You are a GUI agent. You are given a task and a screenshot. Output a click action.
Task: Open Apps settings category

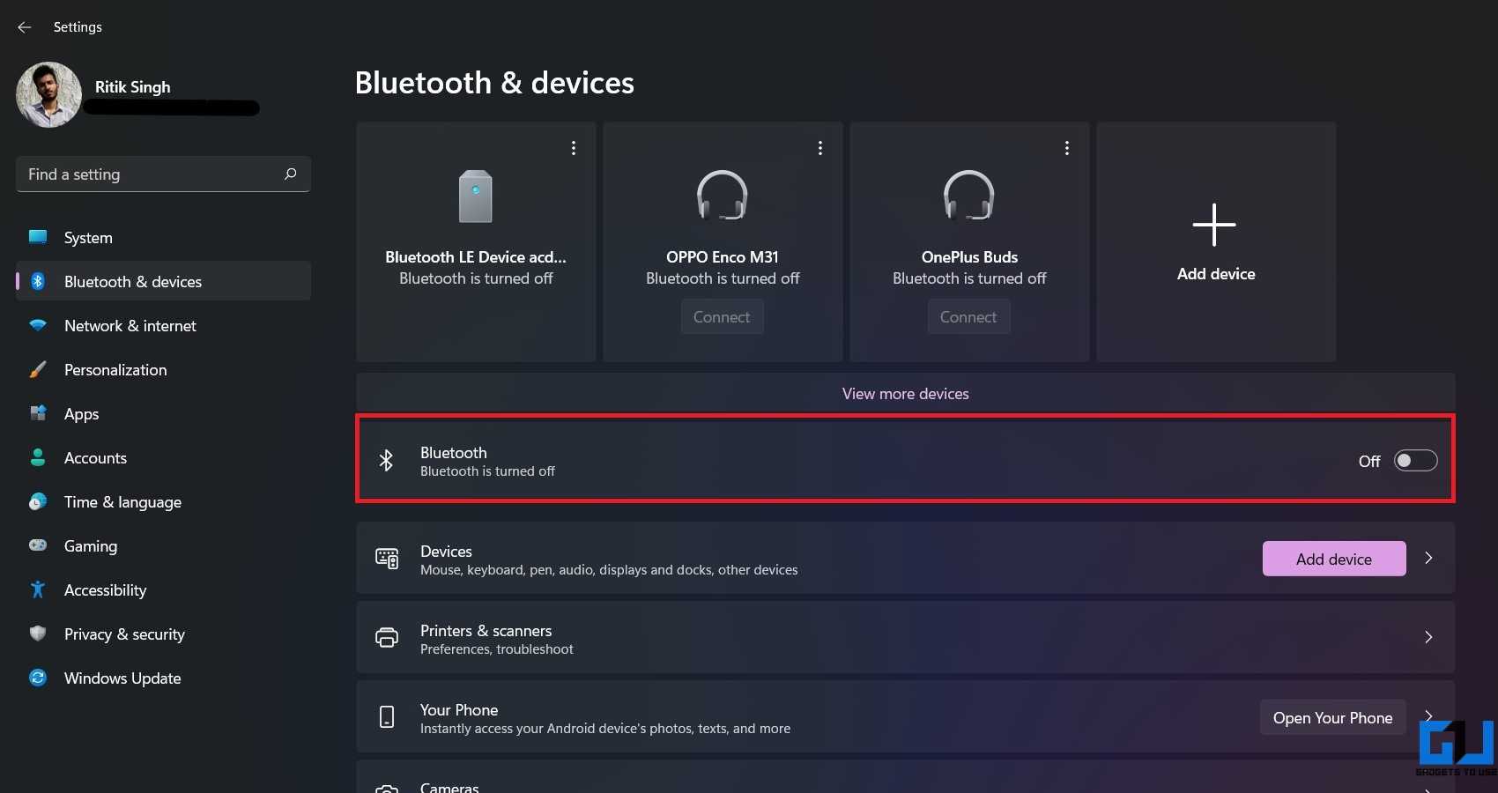(163, 414)
